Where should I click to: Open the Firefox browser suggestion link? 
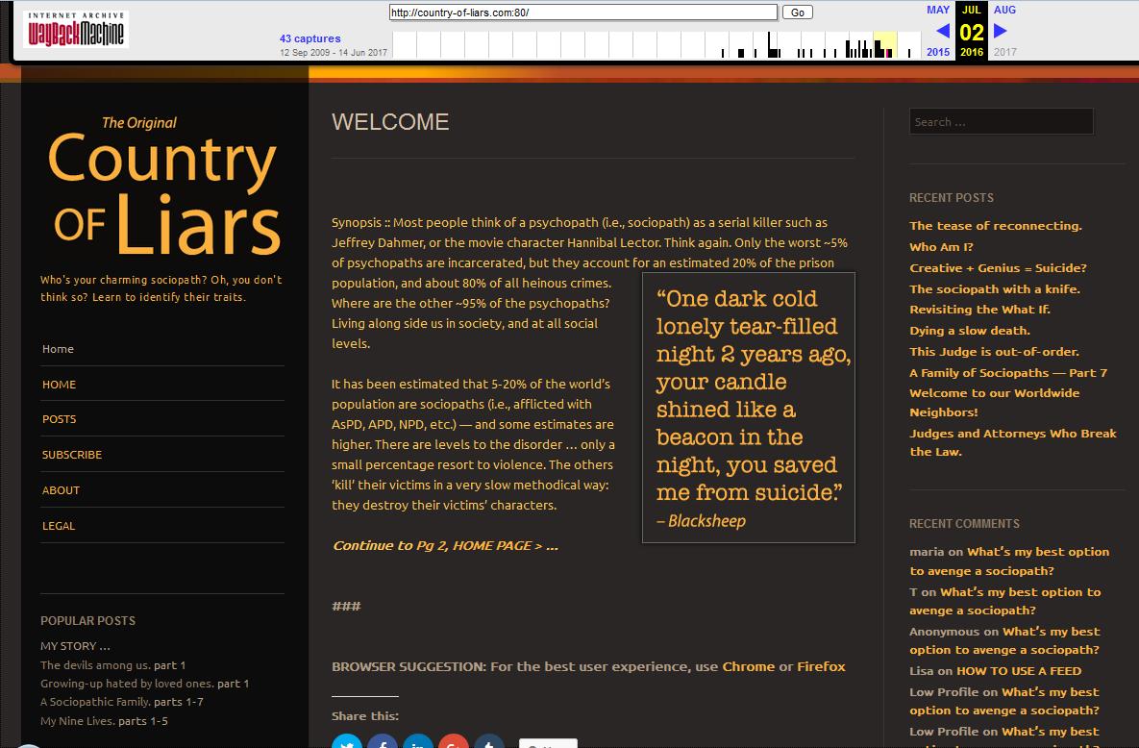(821, 666)
